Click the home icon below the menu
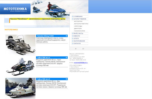152x99 pixels. click(x=76, y=49)
